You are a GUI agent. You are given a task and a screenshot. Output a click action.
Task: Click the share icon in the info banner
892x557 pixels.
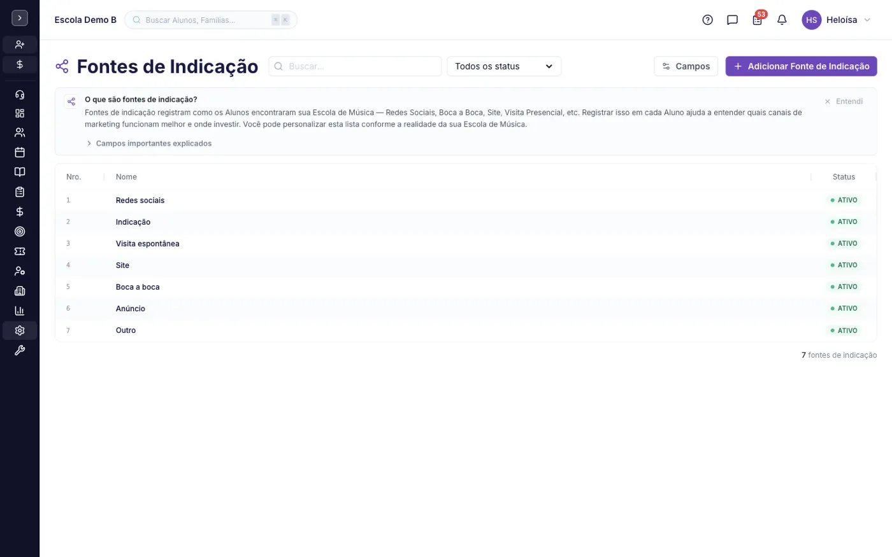(x=71, y=101)
